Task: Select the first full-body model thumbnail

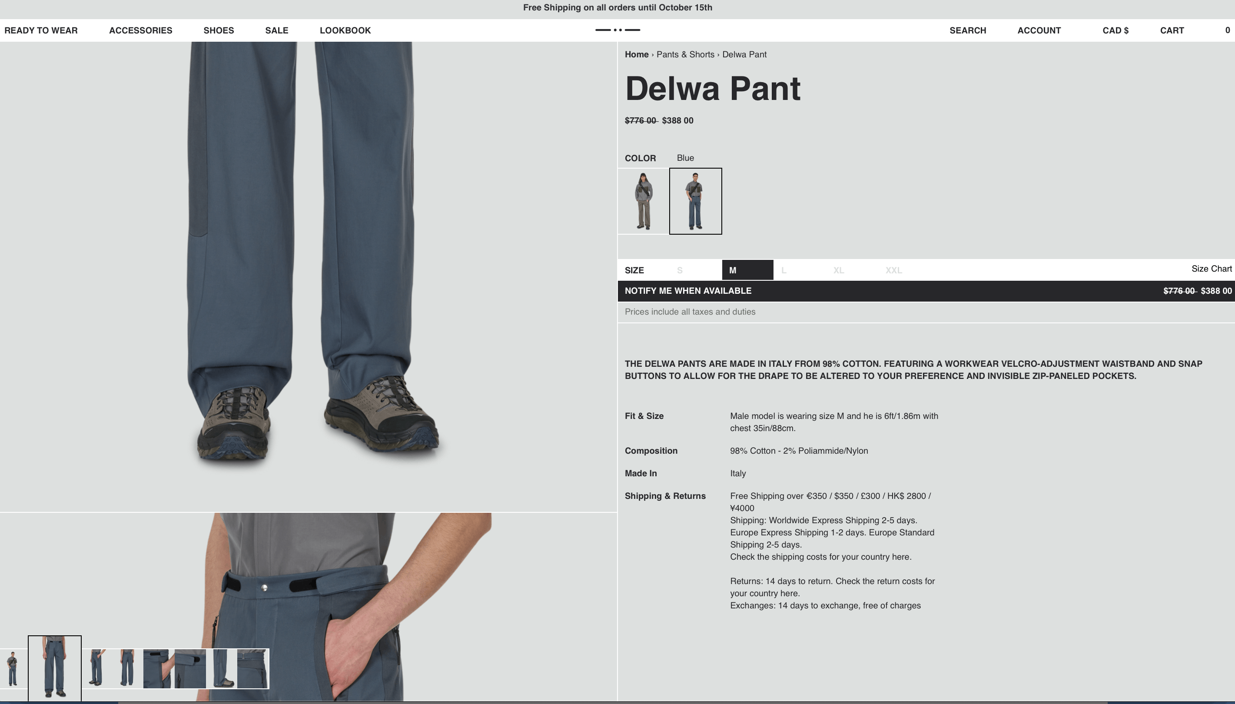Action: click(13, 669)
